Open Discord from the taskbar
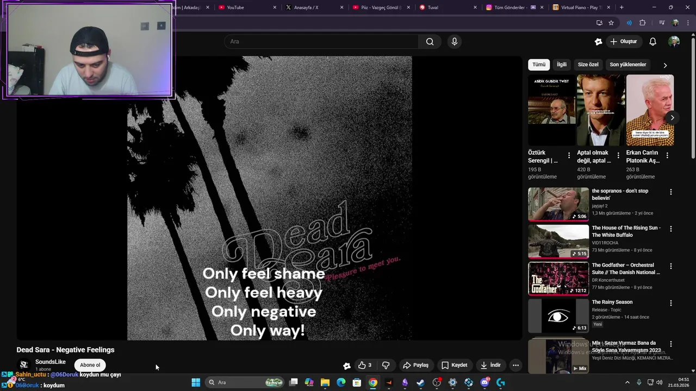The height and width of the screenshot is (391, 696). click(484, 382)
